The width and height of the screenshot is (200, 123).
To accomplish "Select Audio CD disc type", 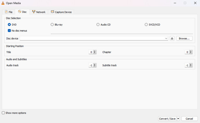I will click(x=98, y=25).
